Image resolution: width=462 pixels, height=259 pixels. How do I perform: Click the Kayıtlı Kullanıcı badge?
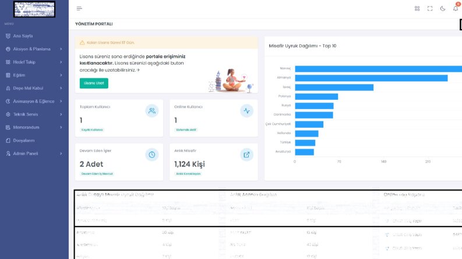[x=92, y=130]
